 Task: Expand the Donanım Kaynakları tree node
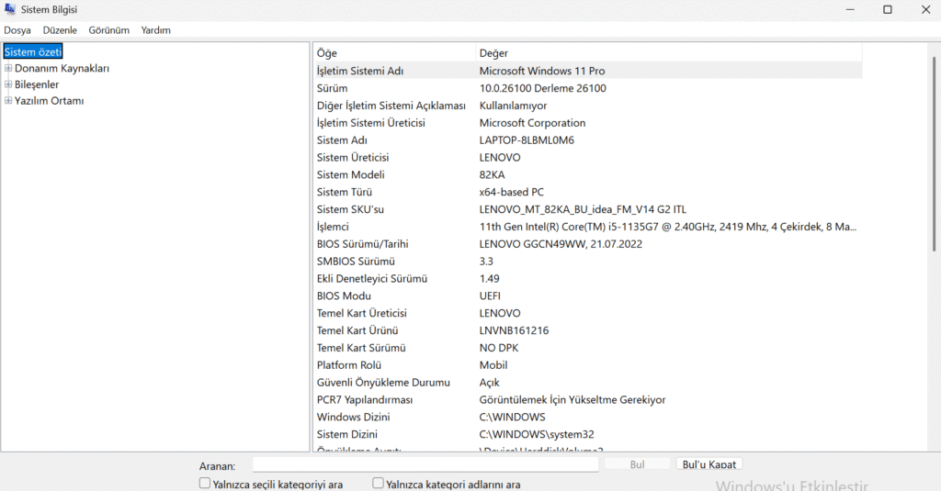8,68
